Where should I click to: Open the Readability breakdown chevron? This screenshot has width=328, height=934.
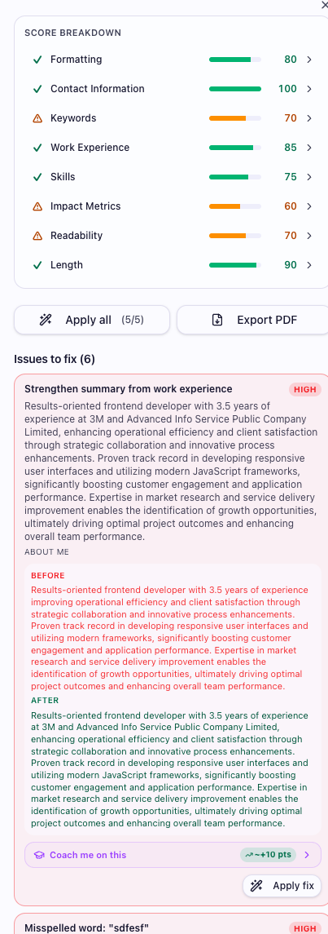(x=309, y=236)
